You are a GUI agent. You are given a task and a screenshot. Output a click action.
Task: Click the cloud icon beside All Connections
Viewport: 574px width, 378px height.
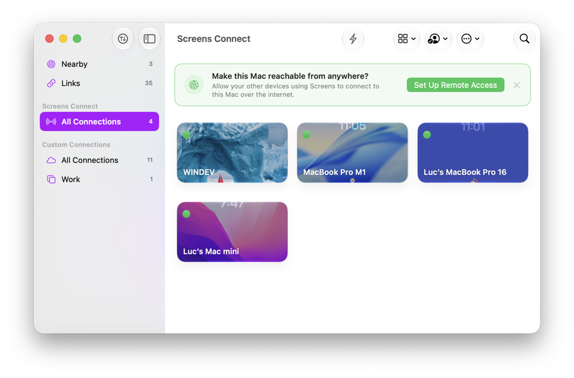pos(51,160)
